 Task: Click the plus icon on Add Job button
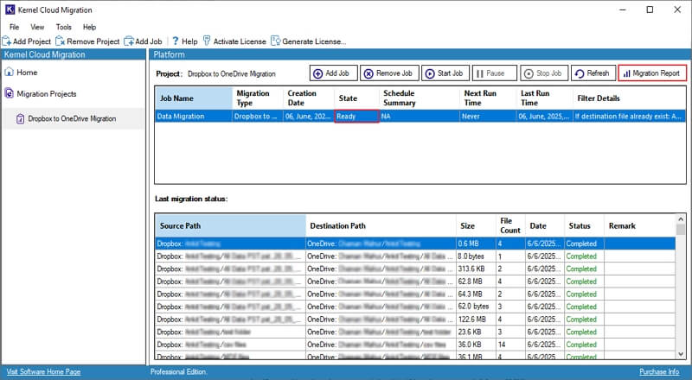pos(317,73)
